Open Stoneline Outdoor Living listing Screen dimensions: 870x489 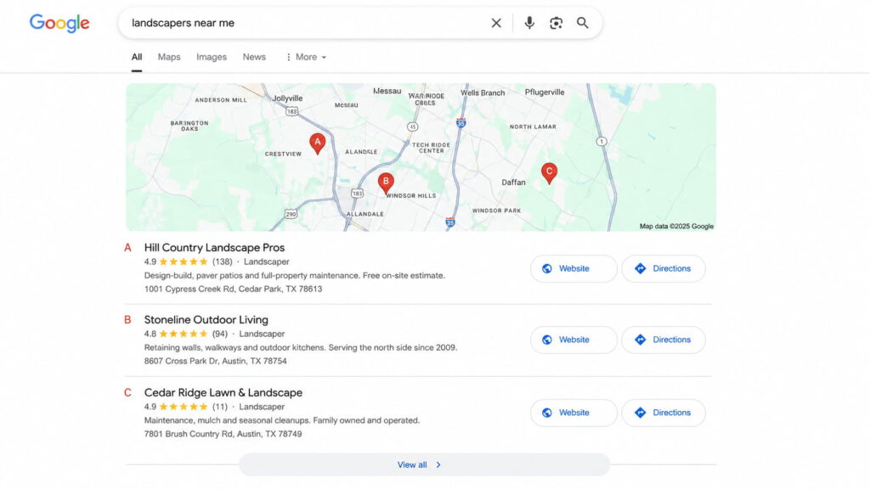206,320
